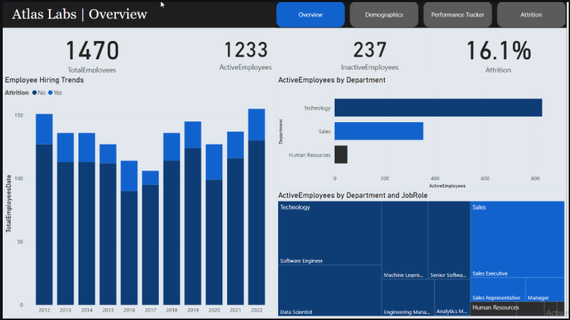Go to the Attrition page

coord(530,14)
